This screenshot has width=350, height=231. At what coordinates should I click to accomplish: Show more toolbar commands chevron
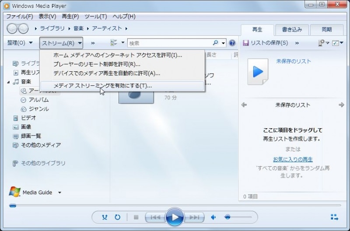tap(93, 43)
